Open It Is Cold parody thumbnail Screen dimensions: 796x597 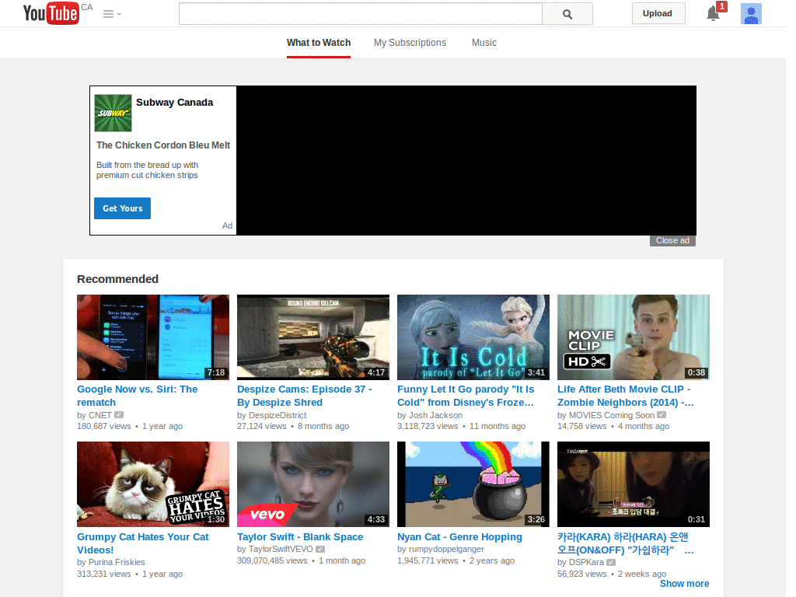tap(473, 337)
